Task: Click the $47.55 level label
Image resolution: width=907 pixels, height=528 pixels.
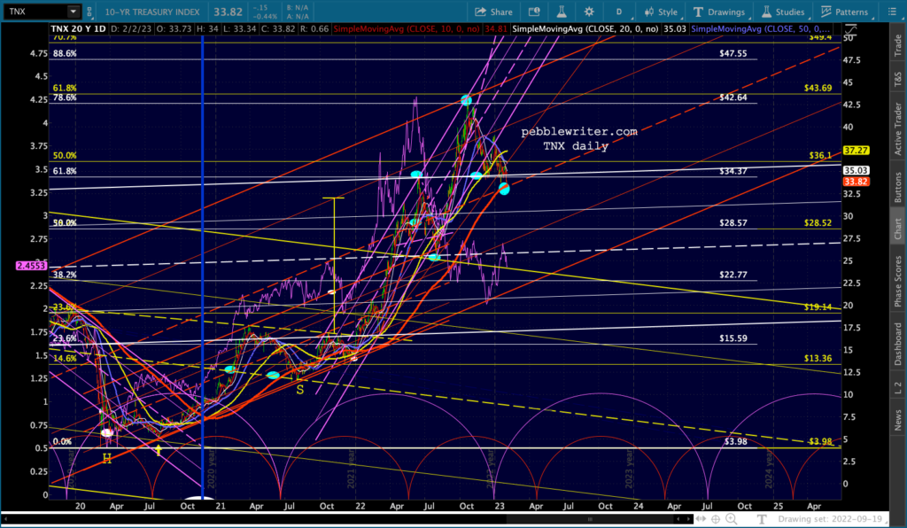Action: tap(733, 53)
